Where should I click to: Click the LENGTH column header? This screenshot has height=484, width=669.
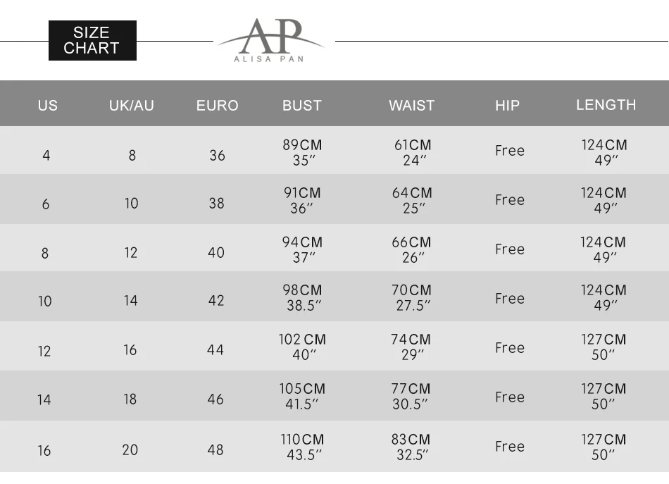[606, 105]
